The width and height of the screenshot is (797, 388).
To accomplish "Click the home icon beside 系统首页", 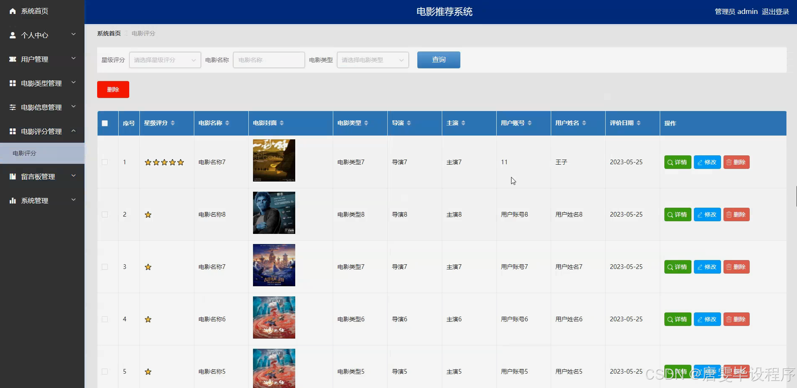I will 13,11.
